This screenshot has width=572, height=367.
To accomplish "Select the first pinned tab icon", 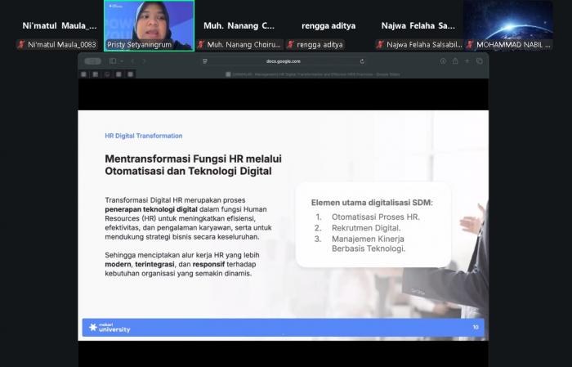I will point(83,74).
